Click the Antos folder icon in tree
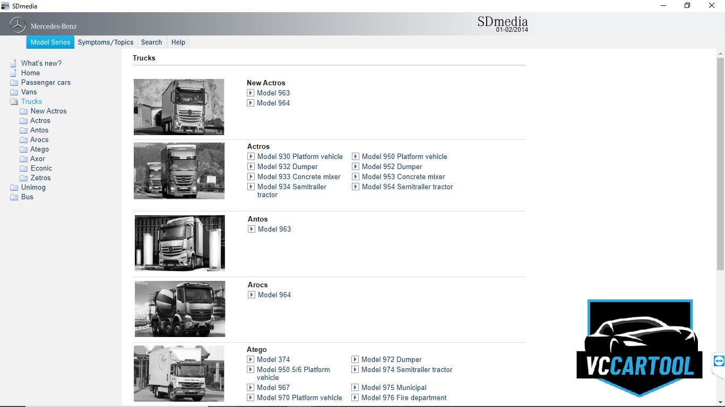The height and width of the screenshot is (407, 725). [23, 130]
